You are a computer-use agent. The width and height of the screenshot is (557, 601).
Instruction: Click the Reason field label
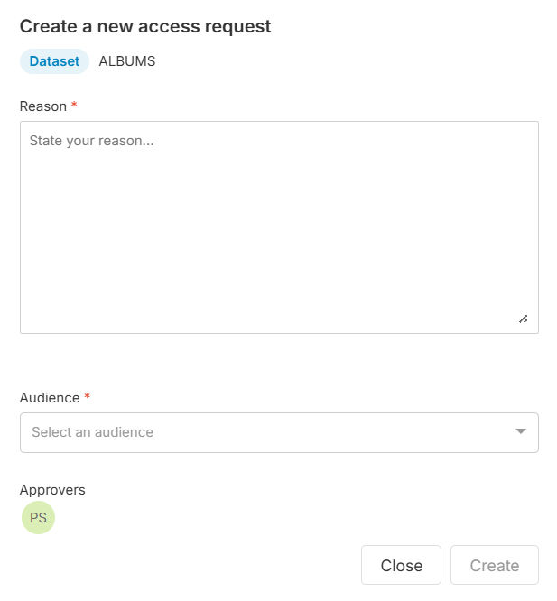click(x=43, y=106)
